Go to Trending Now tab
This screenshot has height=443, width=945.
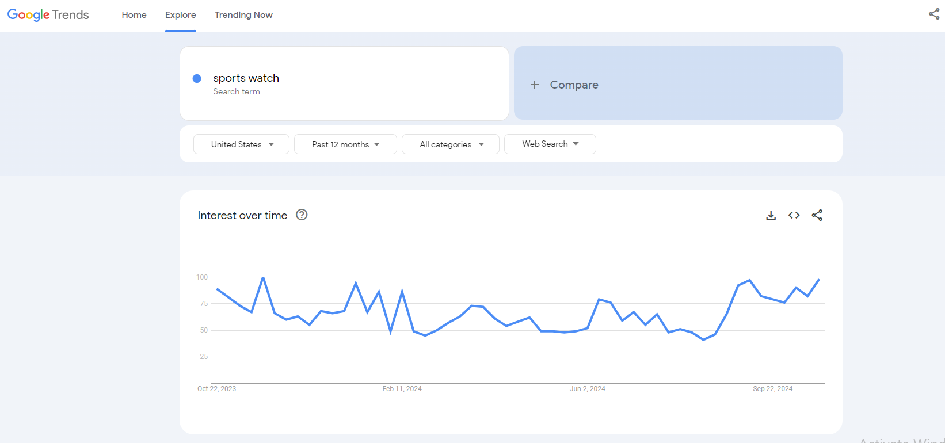(x=243, y=15)
